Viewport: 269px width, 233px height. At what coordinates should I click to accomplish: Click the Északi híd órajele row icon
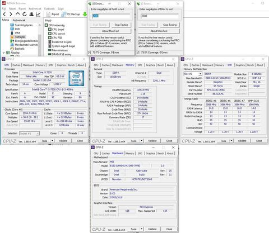pos(50,42)
